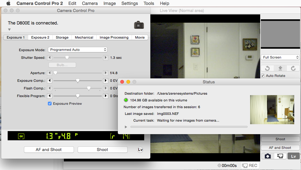Switch to the Exposure 1 tab
The image size is (301, 170).
tap(16, 37)
